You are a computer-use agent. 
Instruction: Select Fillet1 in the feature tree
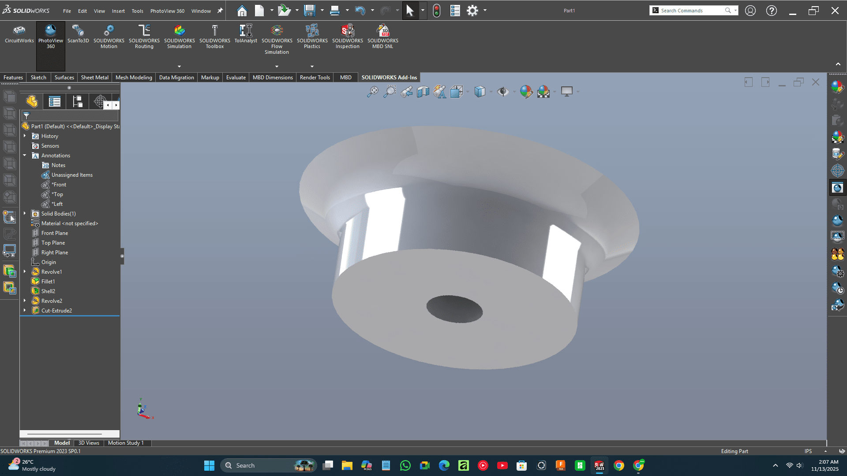tap(48, 282)
